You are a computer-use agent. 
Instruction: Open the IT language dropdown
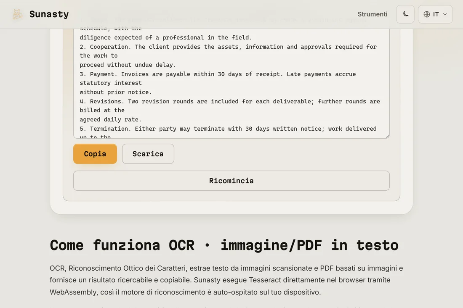coord(435,14)
